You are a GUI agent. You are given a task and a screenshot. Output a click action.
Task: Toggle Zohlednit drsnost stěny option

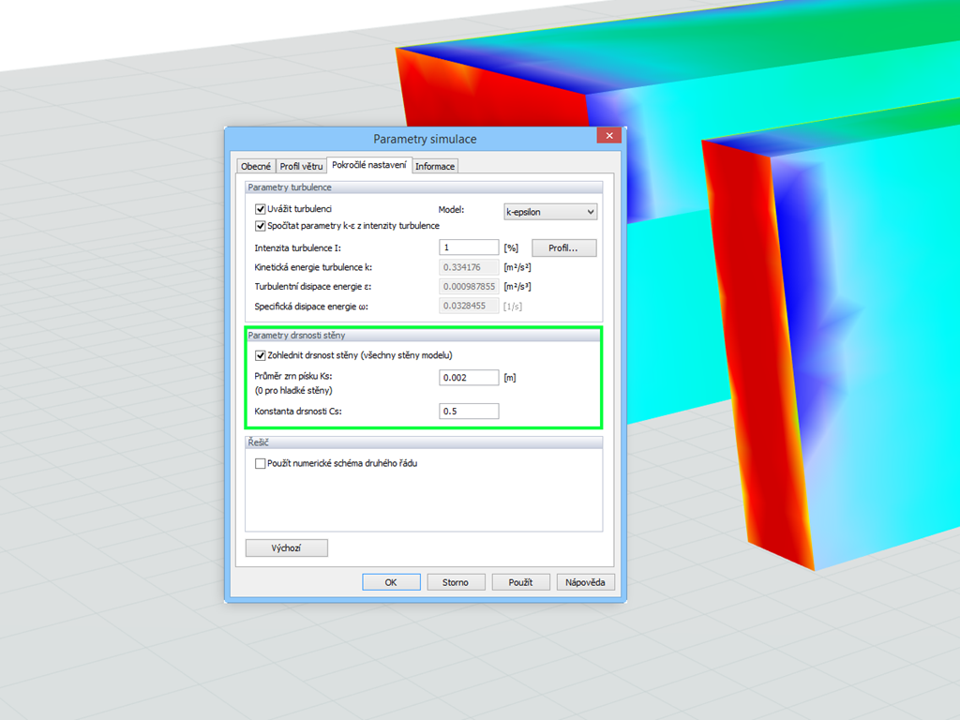pos(260,355)
